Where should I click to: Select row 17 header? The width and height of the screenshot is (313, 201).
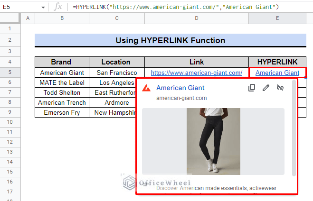(10, 192)
